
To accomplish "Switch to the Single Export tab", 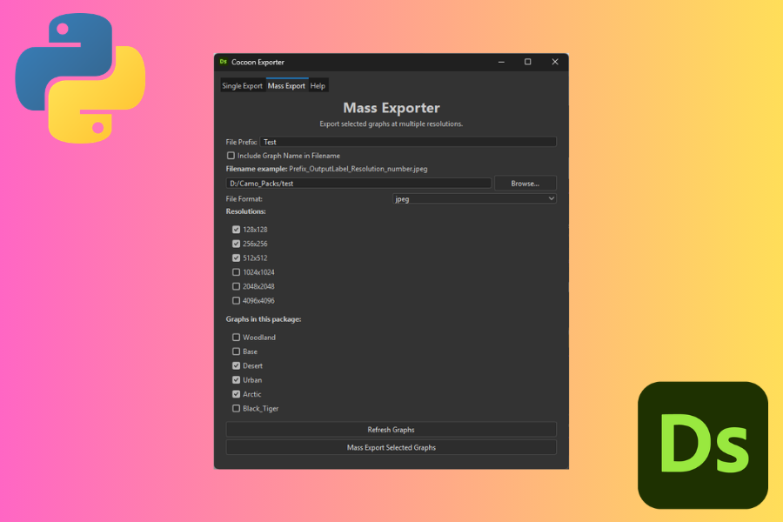I will [242, 86].
